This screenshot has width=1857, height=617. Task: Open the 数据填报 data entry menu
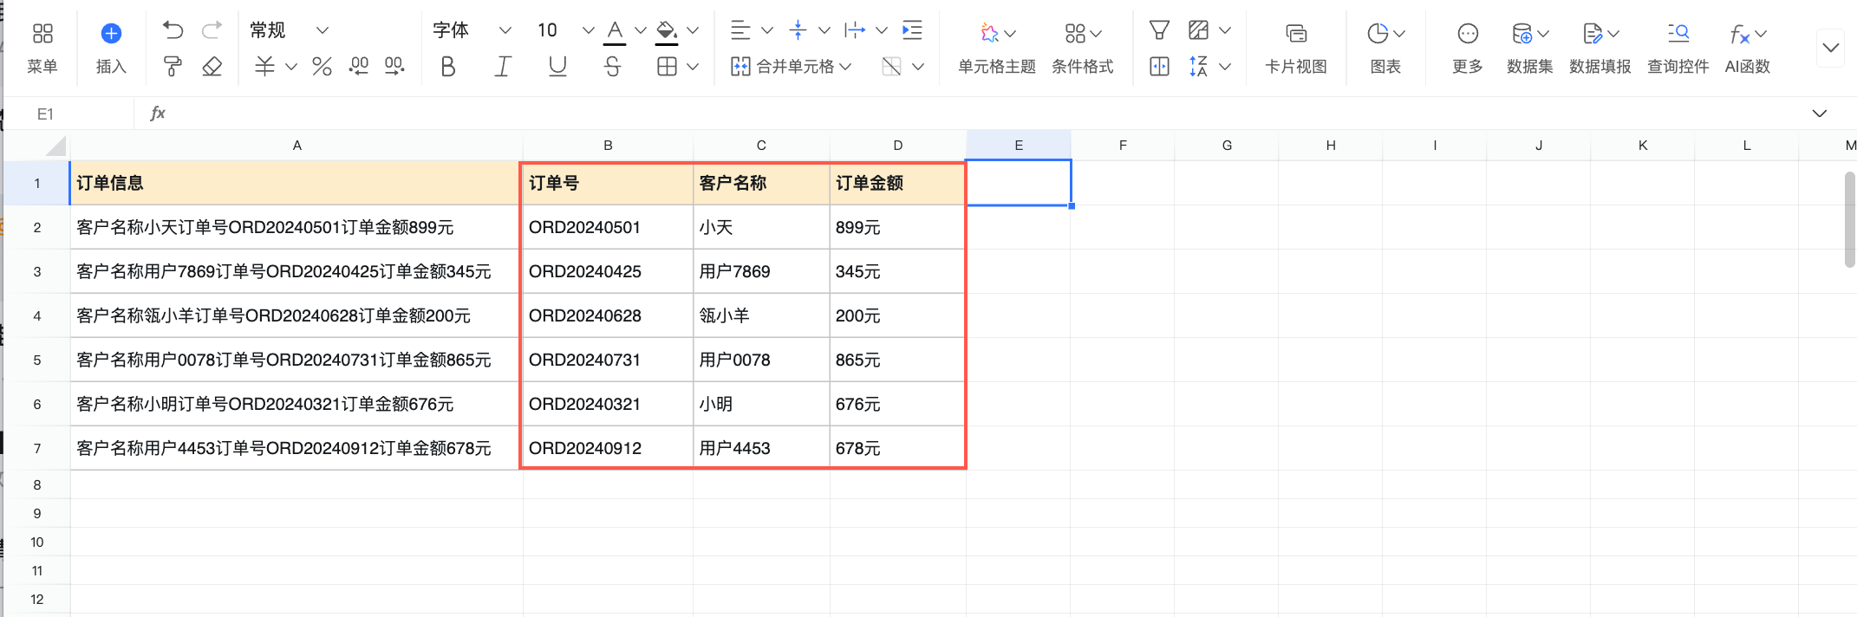[1600, 48]
